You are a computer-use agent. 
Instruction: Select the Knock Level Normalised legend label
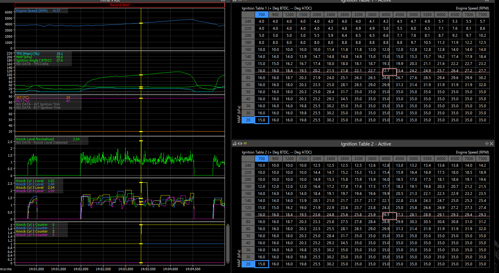click(x=35, y=139)
